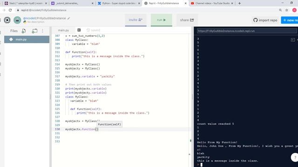Viewport: 298px width, 167px height.
Task: Close the Python Super stupid code tab
Action: click(139, 3)
